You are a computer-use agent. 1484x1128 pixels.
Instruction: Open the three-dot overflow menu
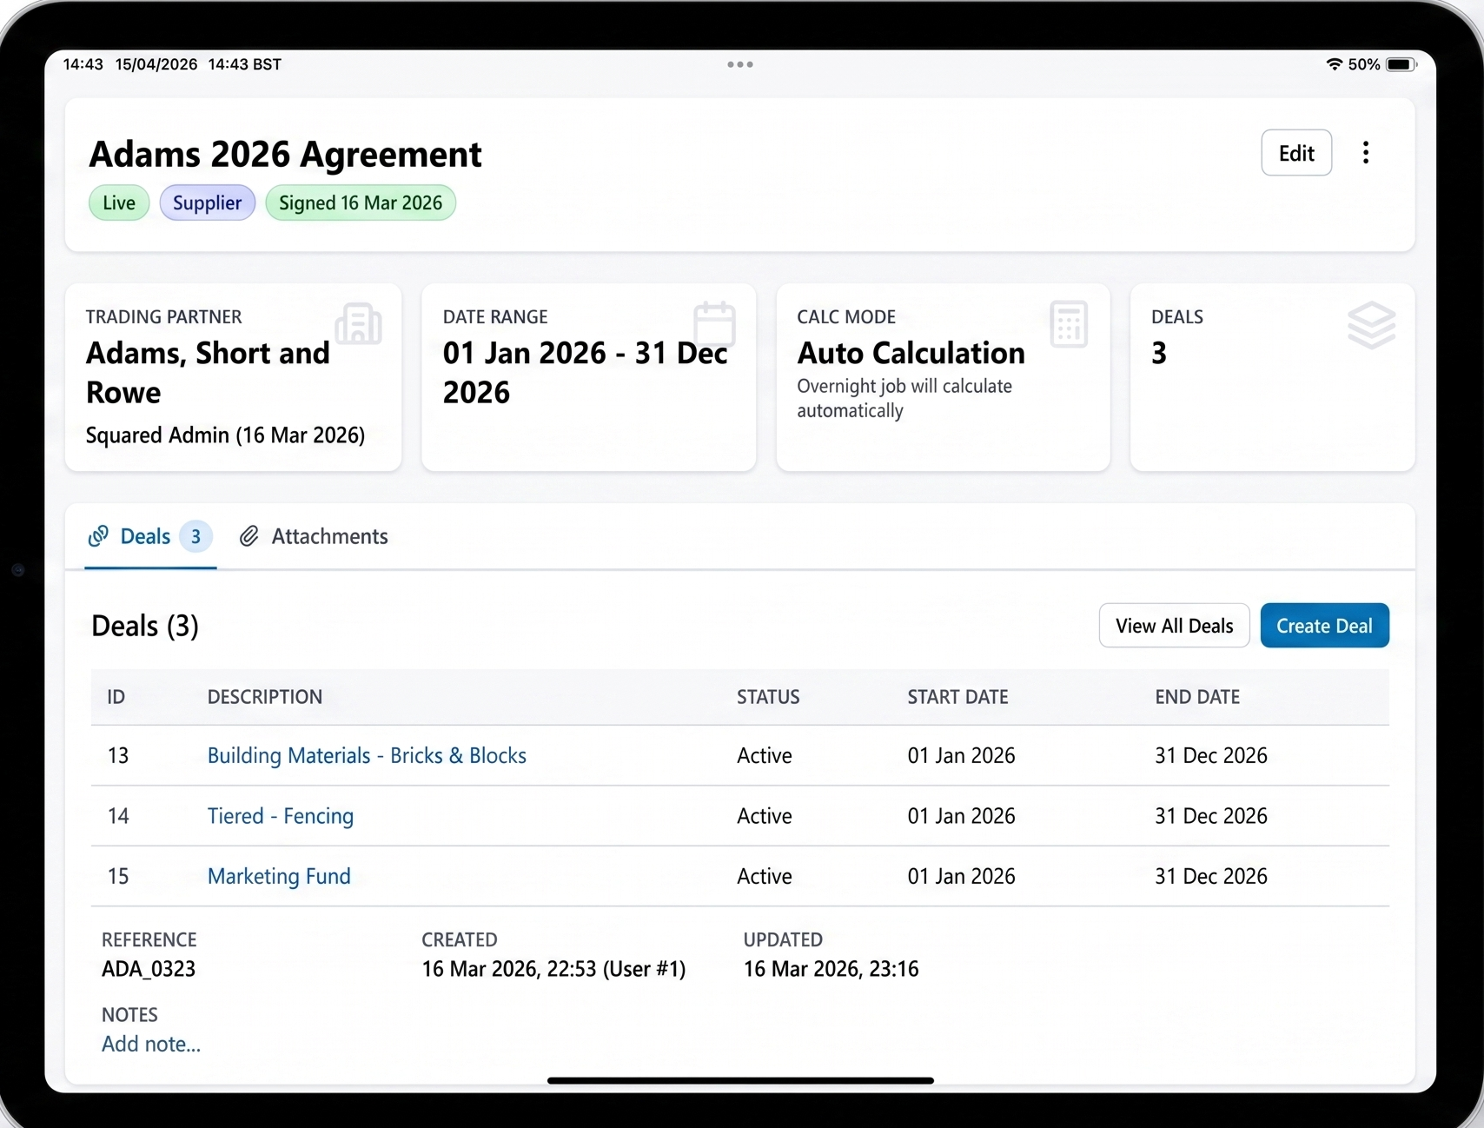click(1366, 152)
